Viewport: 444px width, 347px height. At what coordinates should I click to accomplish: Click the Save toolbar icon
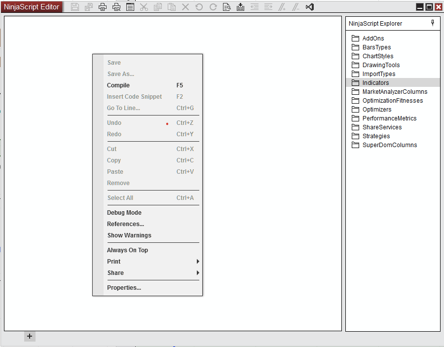pos(75,7)
